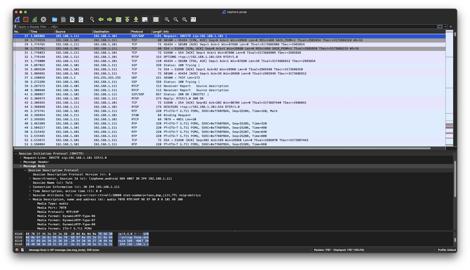Find a packet with magnifier icon
Viewport: 470px width, 270px height.
[x=92, y=19]
